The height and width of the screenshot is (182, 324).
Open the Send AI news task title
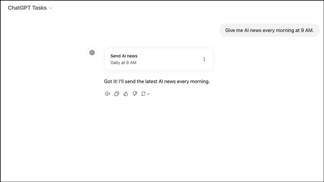pyautogui.click(x=124, y=56)
